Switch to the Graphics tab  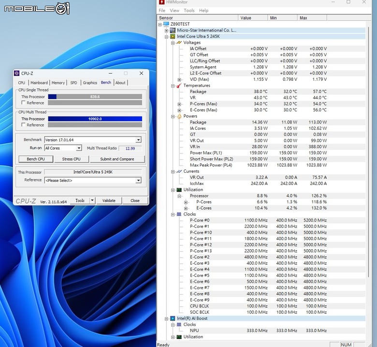pyautogui.click(x=90, y=83)
